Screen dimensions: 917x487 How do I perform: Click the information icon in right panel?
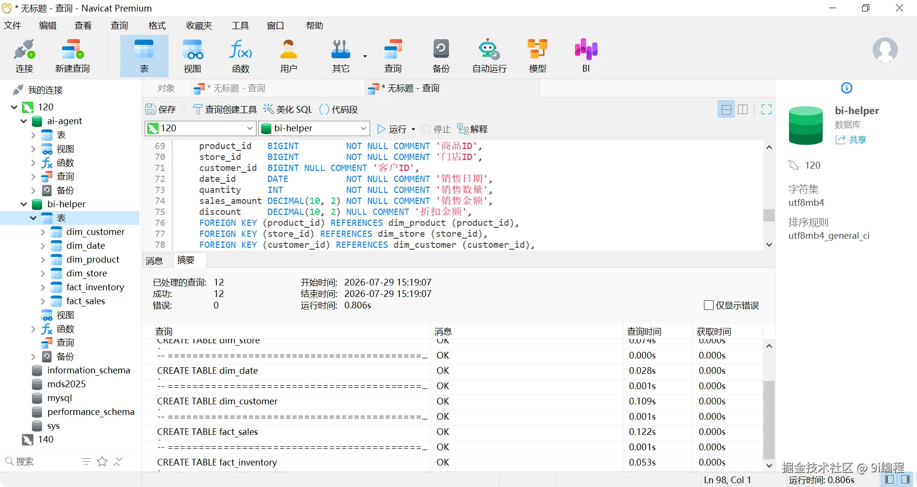click(x=846, y=88)
